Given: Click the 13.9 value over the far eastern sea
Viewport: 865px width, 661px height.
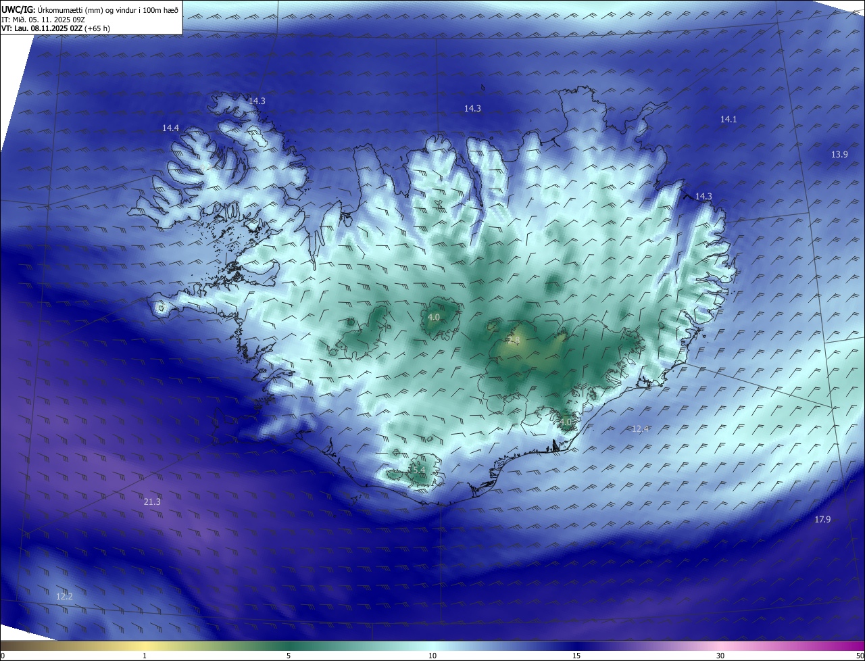Looking at the screenshot, I should [839, 154].
